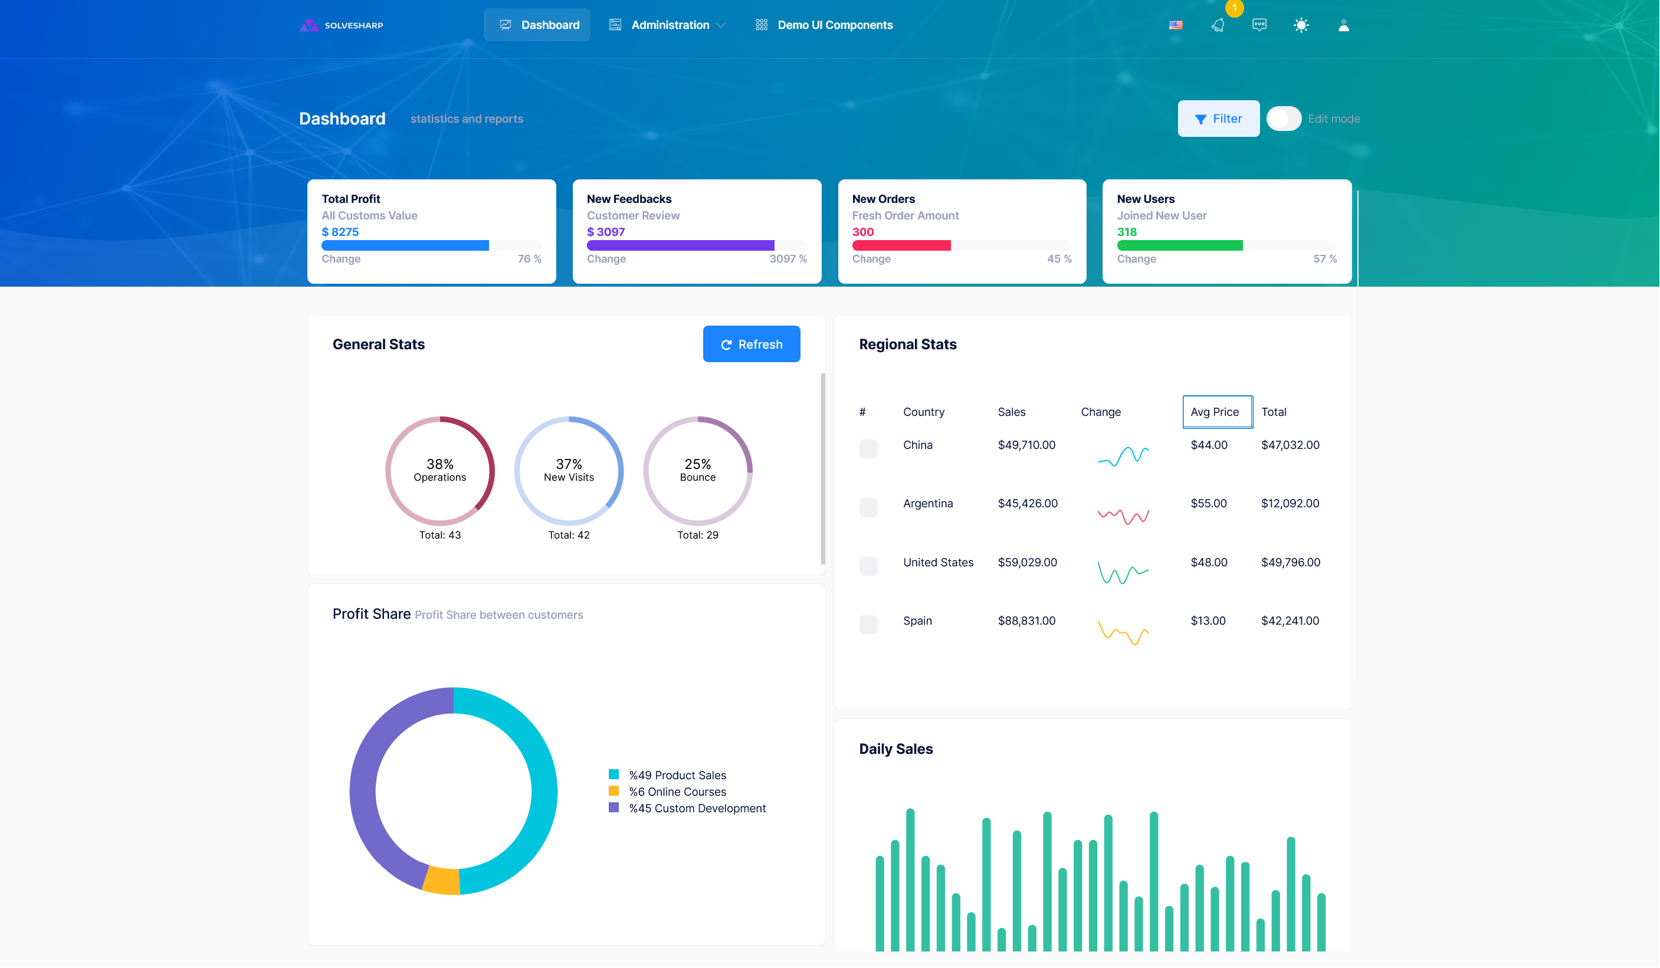Sort by the Sales column header
This screenshot has width=1660, height=968.
[1011, 412]
